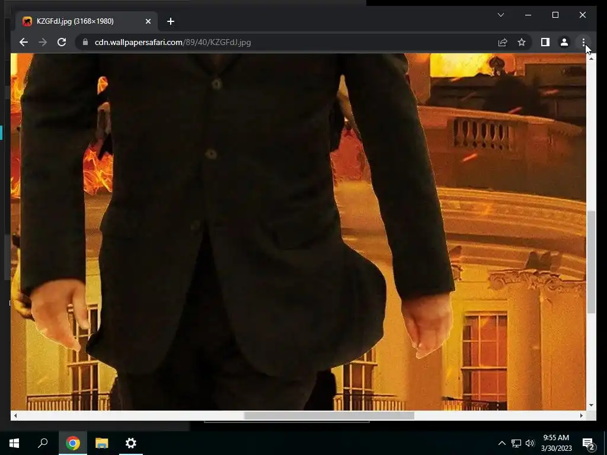607x455 pixels.
Task: Go back to the previous page
Action: click(x=24, y=42)
